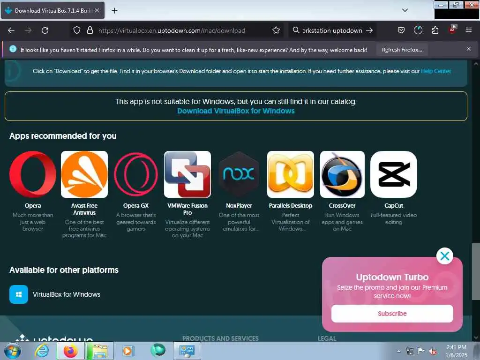Launch Internet Explorer from taskbar
480x360 pixels.
[41, 351]
